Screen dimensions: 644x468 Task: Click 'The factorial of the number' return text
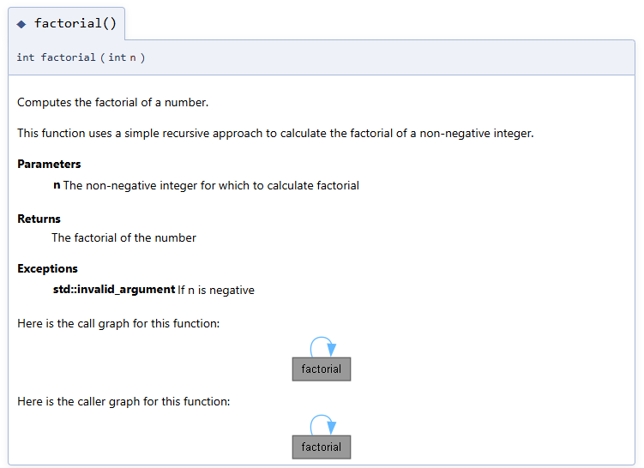click(123, 237)
